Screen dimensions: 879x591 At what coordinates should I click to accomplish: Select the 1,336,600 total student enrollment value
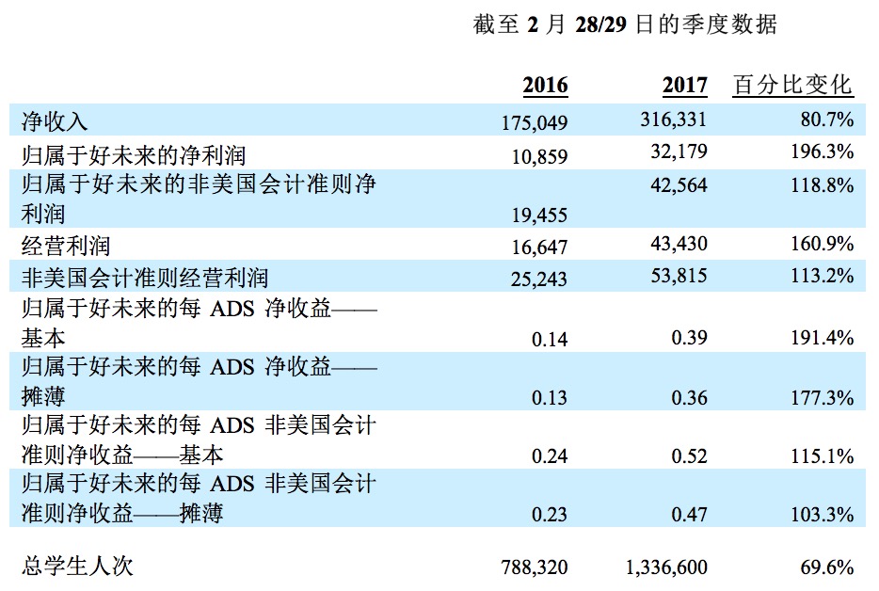point(666,567)
